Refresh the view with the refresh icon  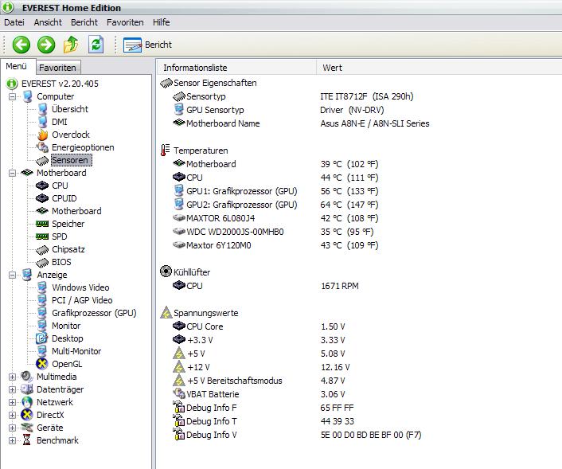click(96, 45)
